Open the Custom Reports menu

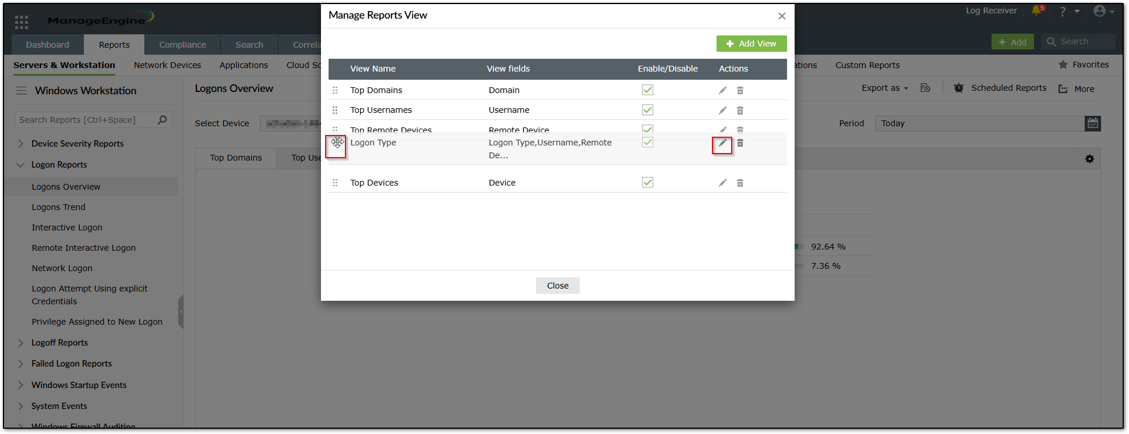click(x=867, y=65)
